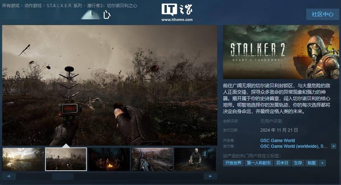Select the sunset lake building thumbnail
The height and width of the screenshot is (185, 341).
[23, 159]
